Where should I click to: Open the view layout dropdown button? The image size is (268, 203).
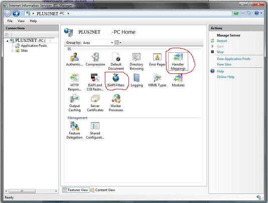point(117,43)
